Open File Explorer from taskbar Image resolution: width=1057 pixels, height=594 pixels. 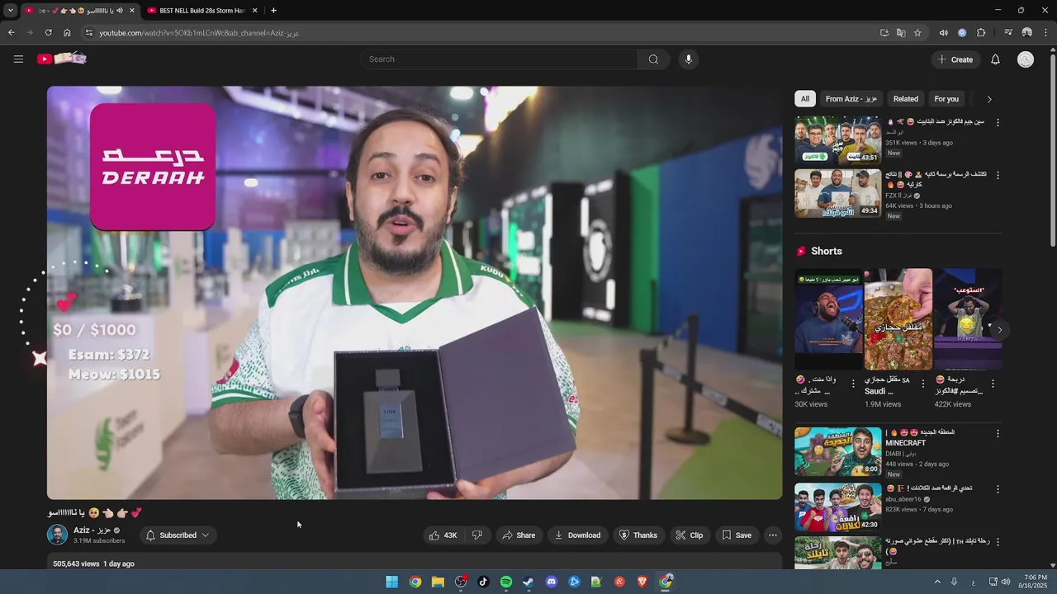[x=438, y=582]
